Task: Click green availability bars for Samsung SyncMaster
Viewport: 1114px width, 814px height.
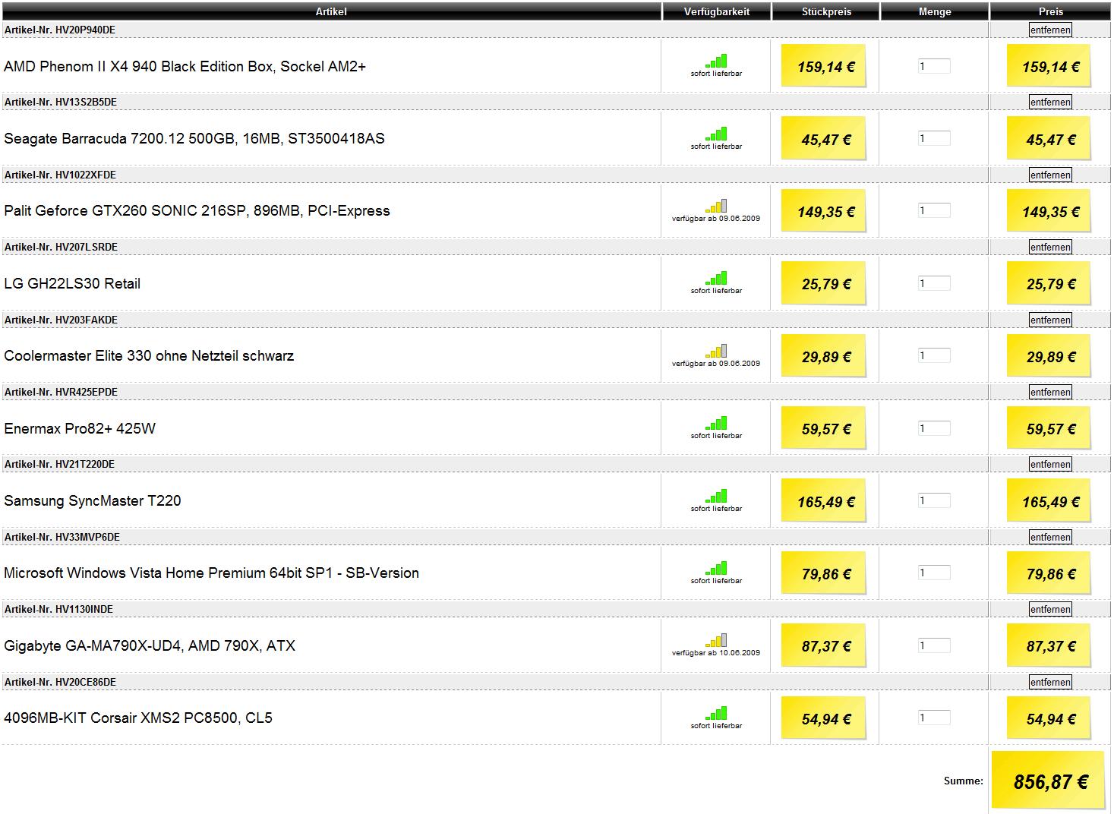Action: [x=716, y=496]
